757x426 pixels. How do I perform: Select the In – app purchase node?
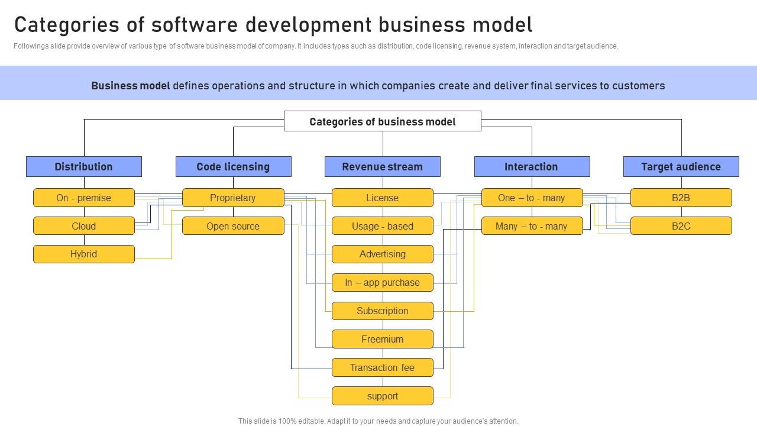pyautogui.click(x=382, y=282)
